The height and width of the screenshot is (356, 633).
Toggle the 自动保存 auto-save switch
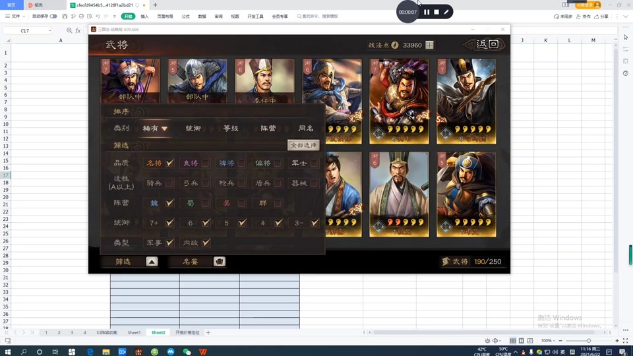point(53,16)
